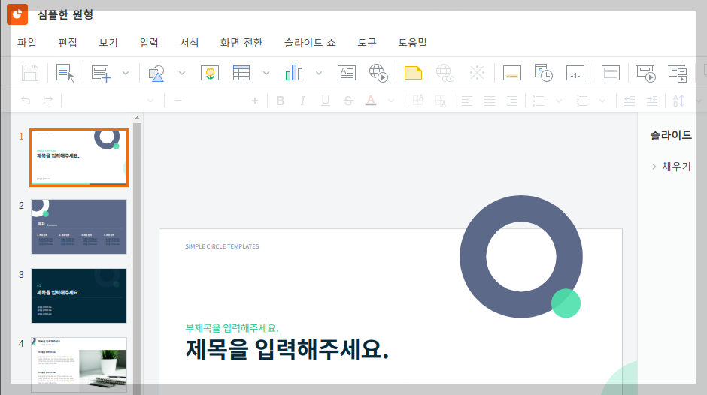Open the 도구 menu

(367, 42)
